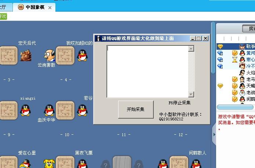Open the chessboard of table 4
The image size is (255, 168).
[65, 55]
